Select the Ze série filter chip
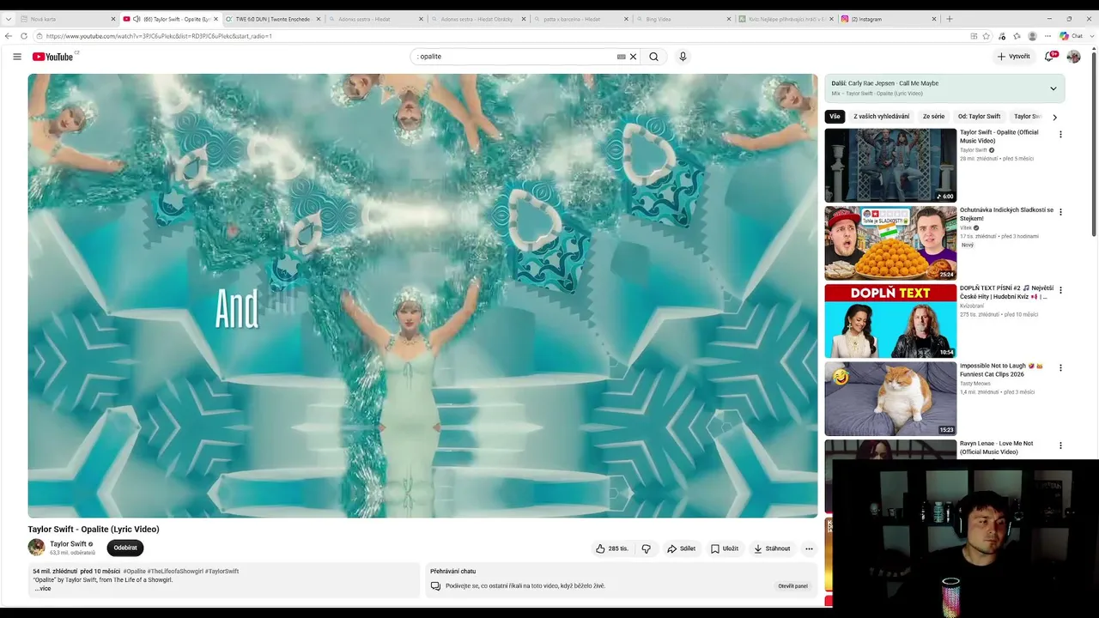This screenshot has width=1099, height=618. (x=933, y=117)
